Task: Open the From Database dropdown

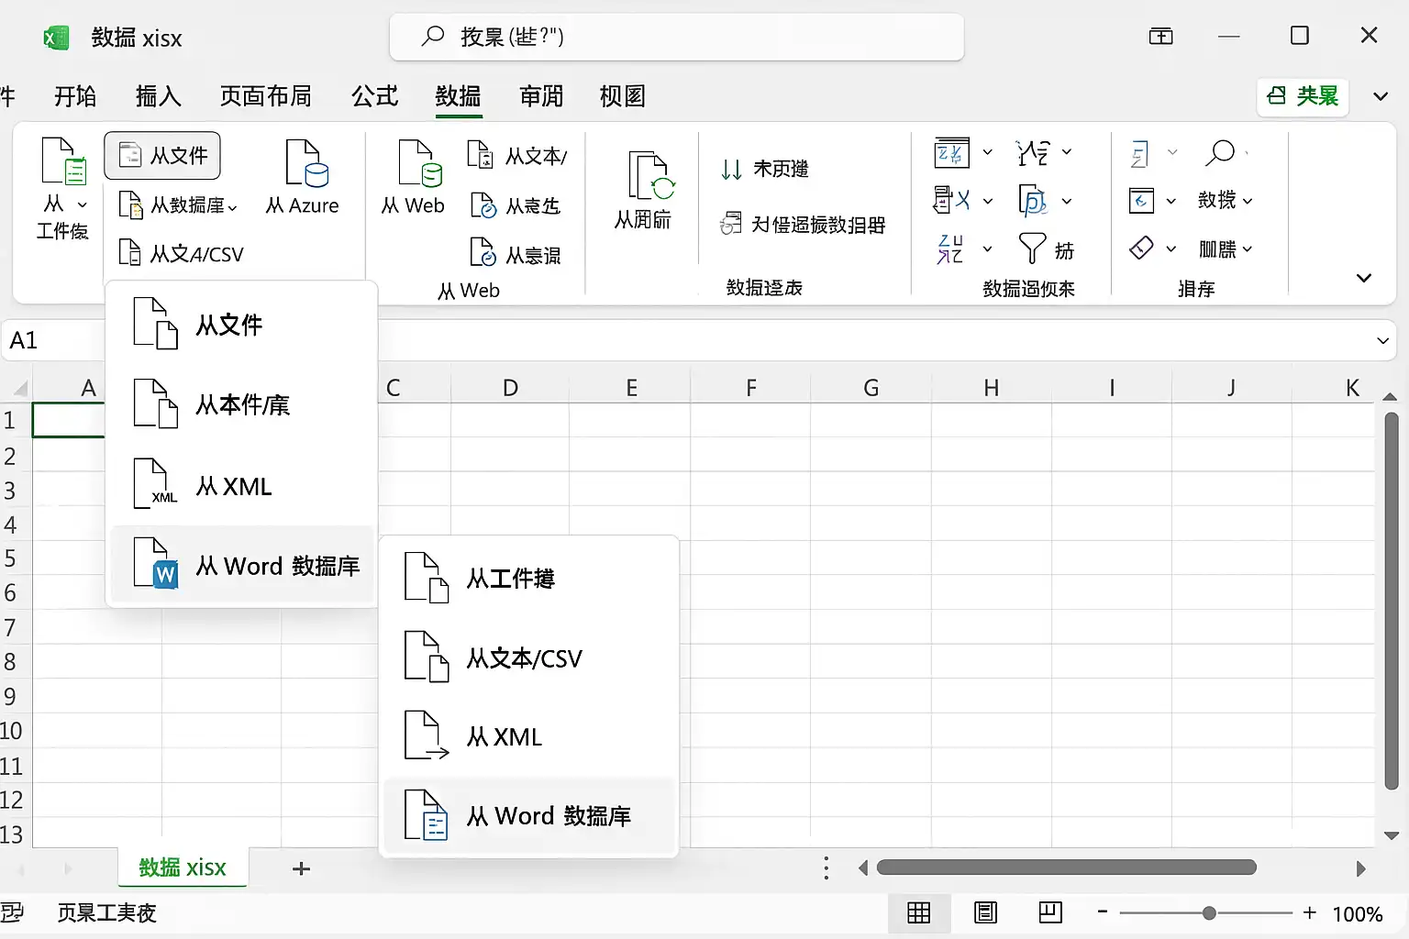Action: (179, 205)
